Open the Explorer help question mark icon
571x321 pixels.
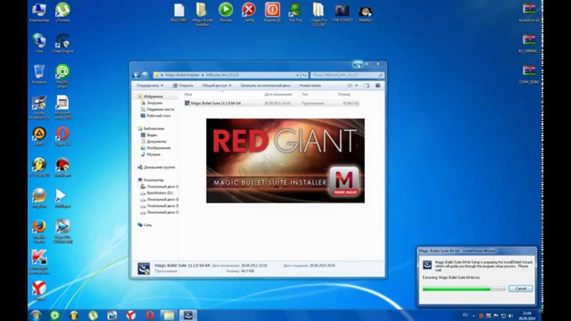(x=378, y=85)
